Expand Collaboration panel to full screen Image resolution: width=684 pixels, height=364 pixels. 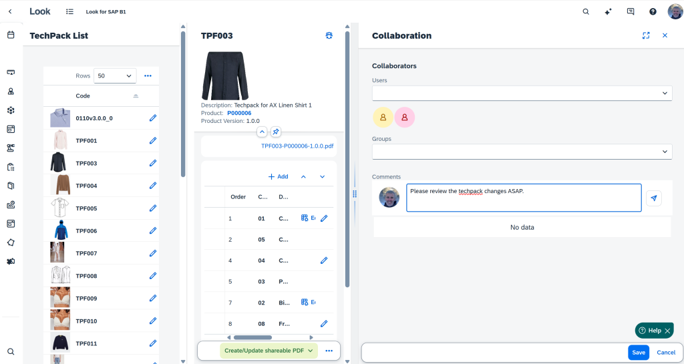(x=646, y=35)
